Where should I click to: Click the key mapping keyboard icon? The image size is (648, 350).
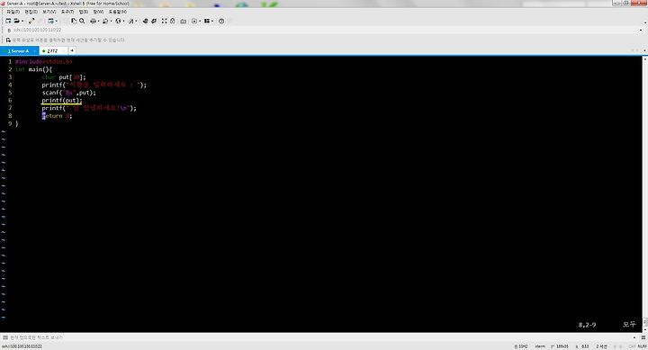tap(183, 21)
